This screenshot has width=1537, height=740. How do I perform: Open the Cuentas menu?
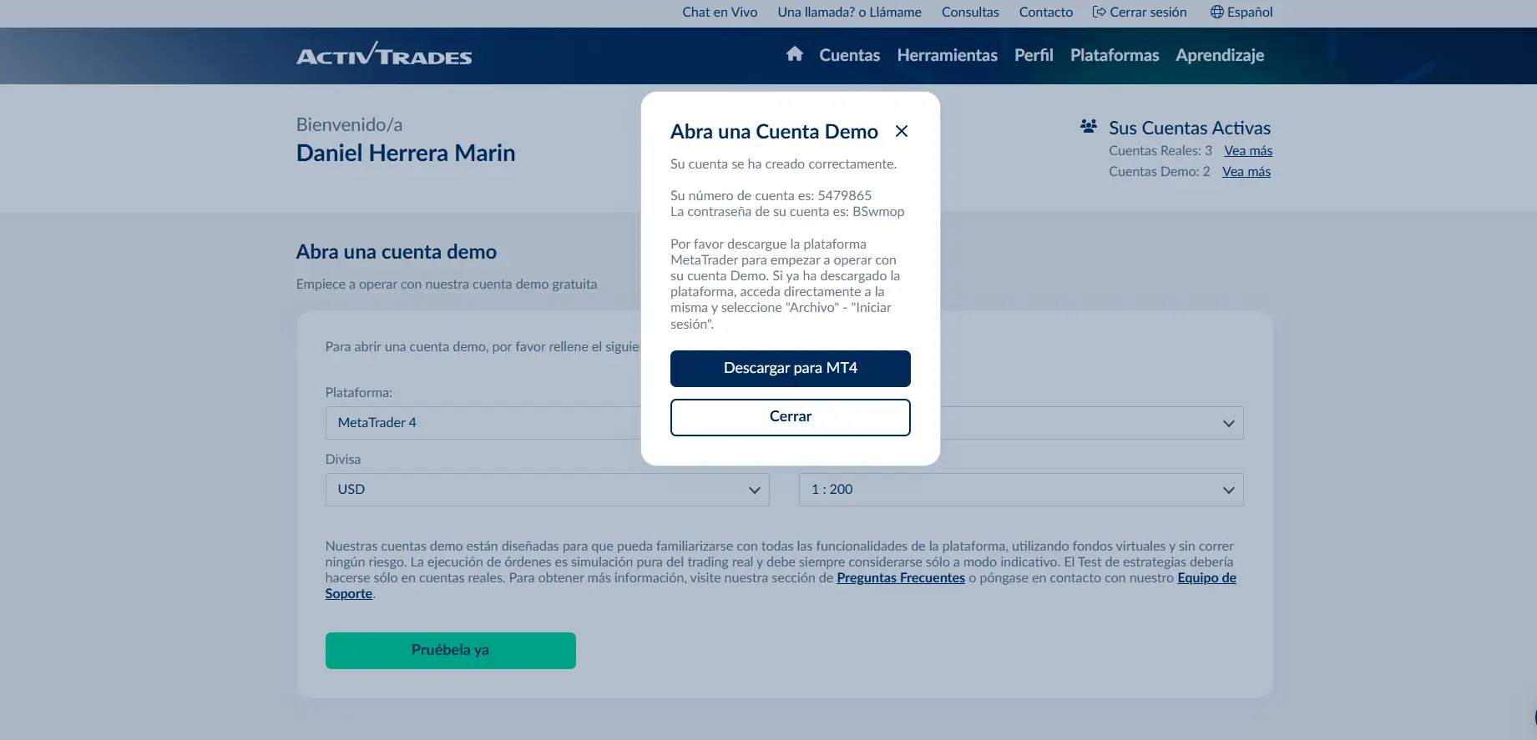[x=849, y=55]
